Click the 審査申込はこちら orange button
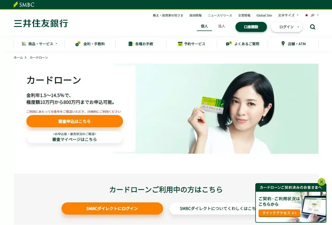This screenshot has height=225, width=332. 75,121
